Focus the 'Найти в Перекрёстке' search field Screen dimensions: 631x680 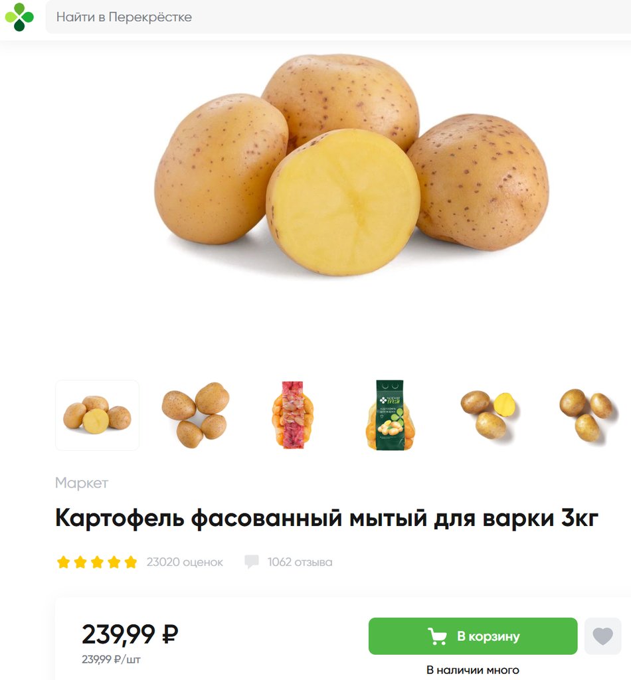[x=338, y=17]
